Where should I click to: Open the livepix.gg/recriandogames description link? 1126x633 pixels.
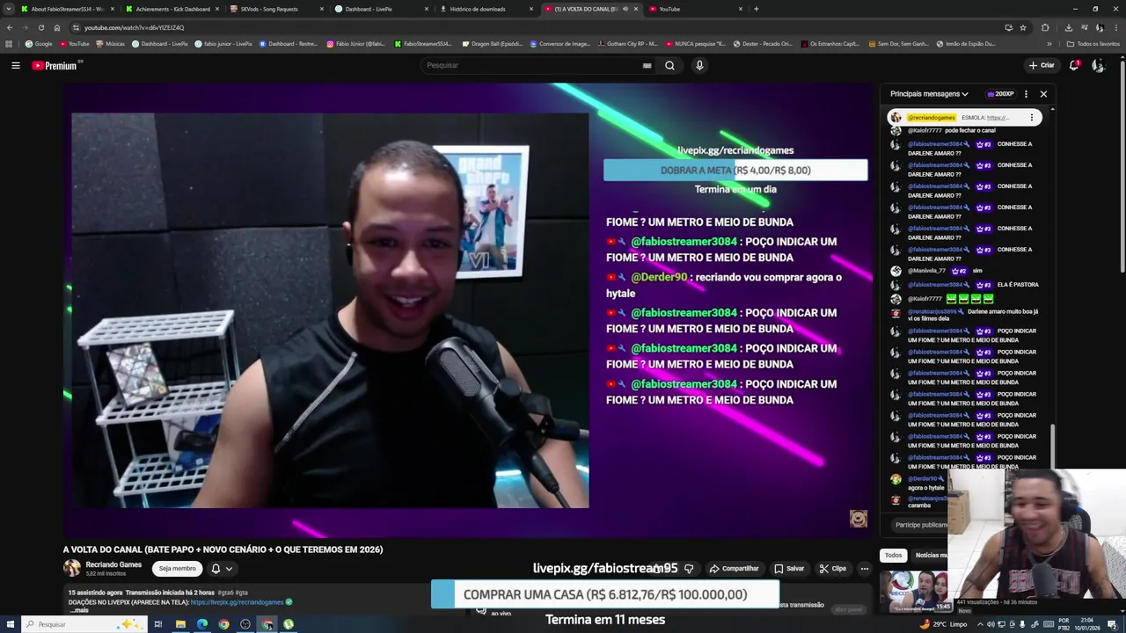click(237, 602)
